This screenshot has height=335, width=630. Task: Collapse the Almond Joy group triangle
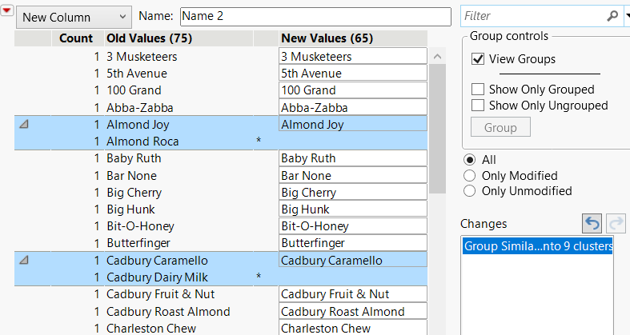tap(24, 125)
